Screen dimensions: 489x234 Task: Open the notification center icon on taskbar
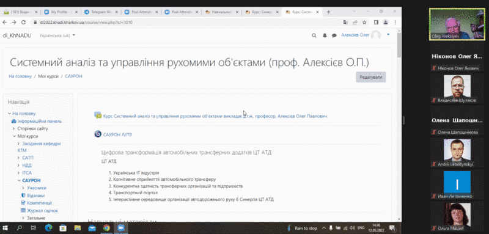(x=392, y=228)
